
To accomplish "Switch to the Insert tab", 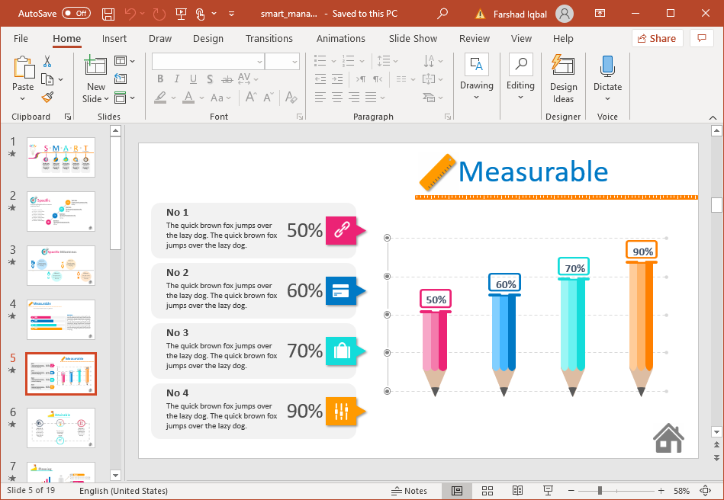I will [114, 38].
